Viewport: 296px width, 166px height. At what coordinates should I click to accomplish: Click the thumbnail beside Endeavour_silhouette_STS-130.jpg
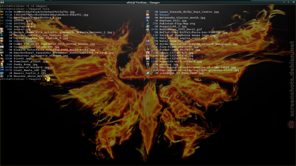tap(2, 56)
